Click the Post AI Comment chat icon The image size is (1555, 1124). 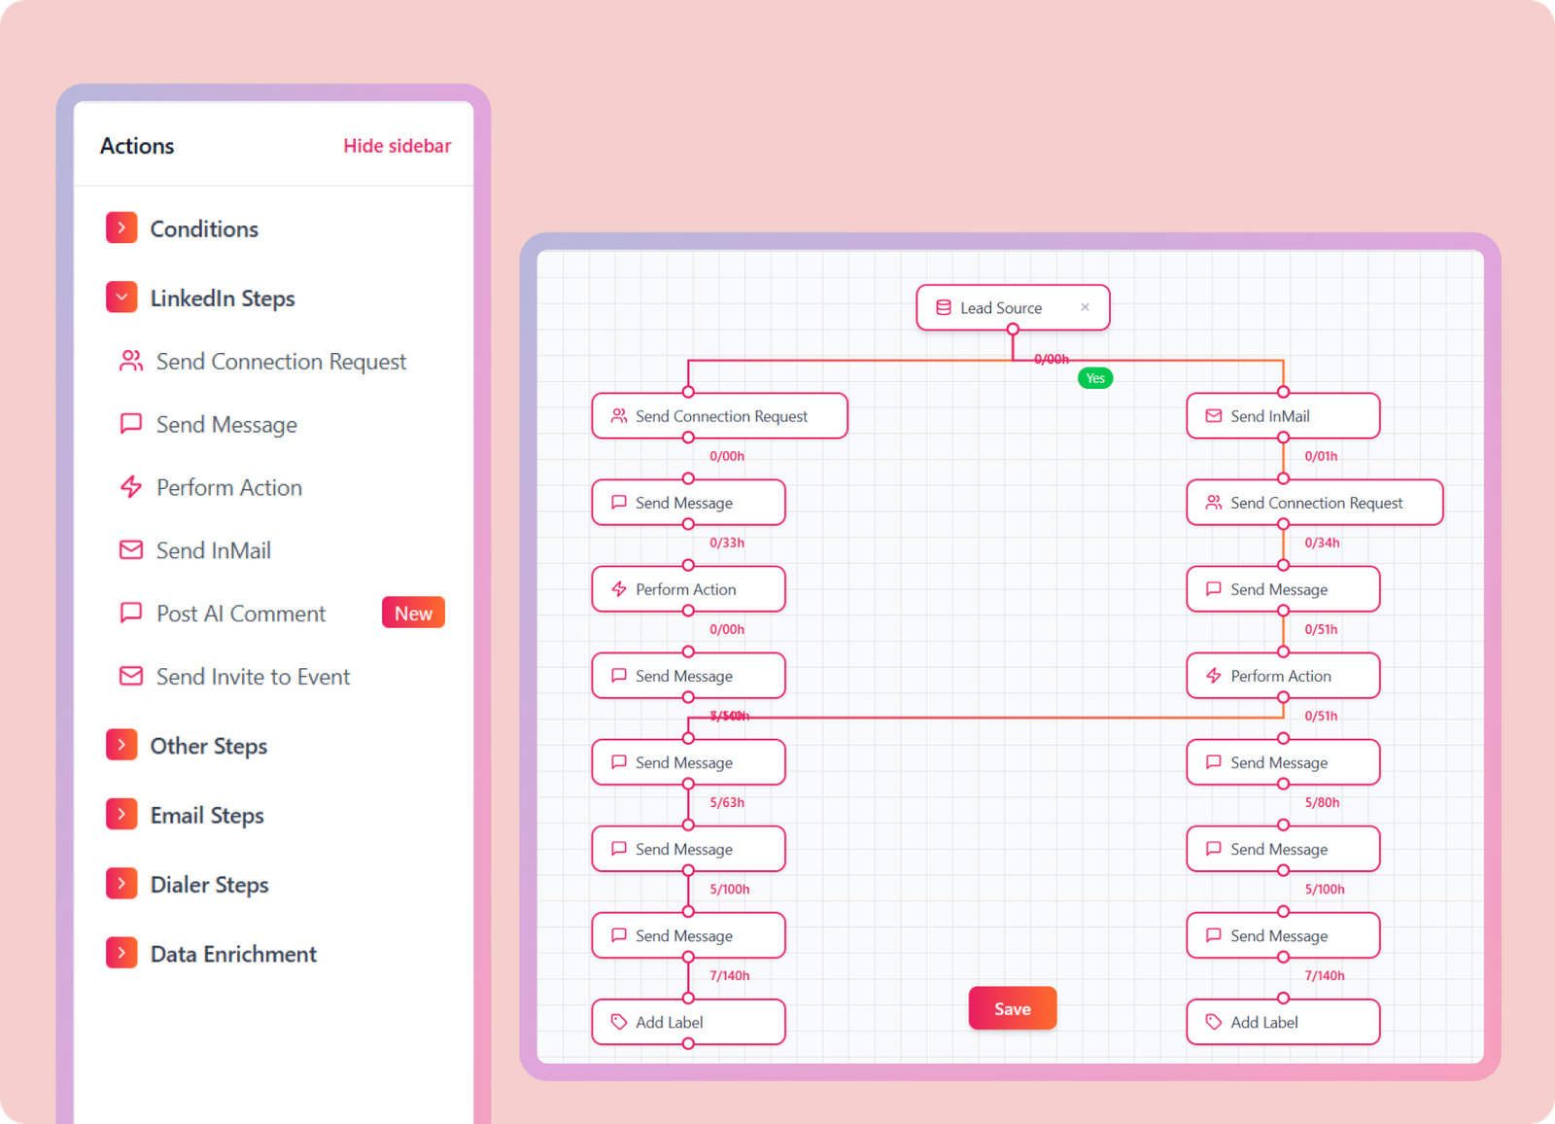tap(130, 614)
